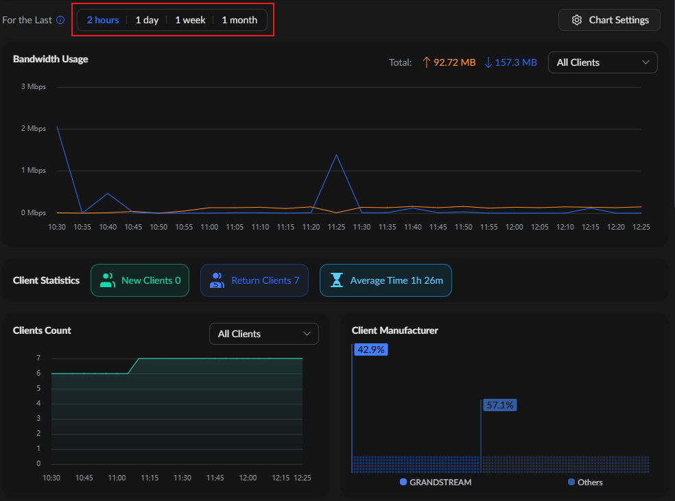
Task: Click the 42.9% manufacturer label
Action: (x=370, y=350)
